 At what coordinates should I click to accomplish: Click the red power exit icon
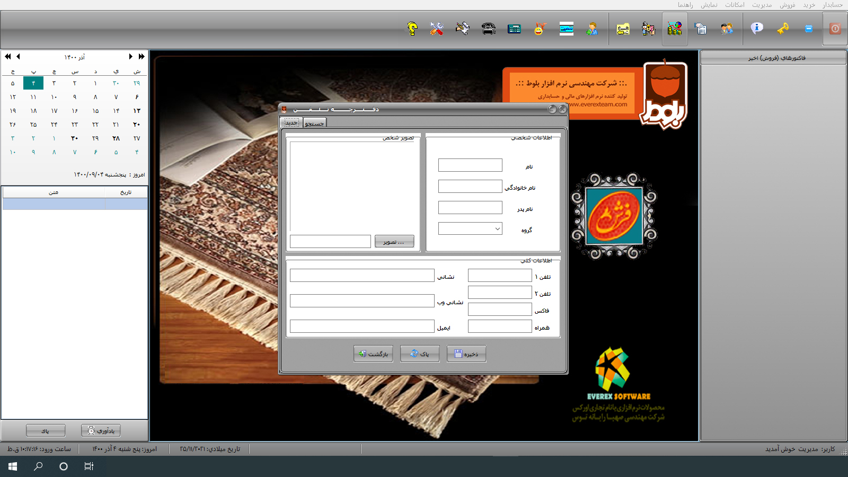835,29
